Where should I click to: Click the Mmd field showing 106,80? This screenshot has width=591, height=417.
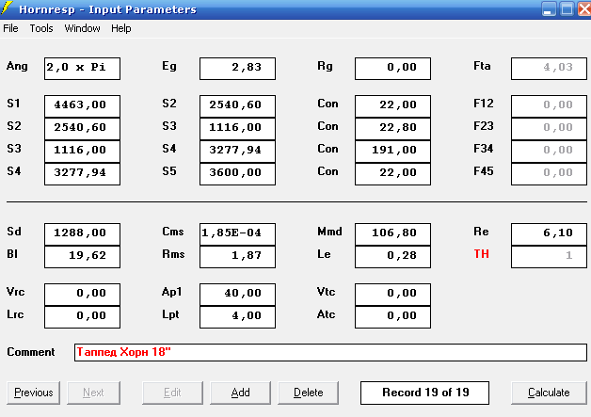coord(392,234)
